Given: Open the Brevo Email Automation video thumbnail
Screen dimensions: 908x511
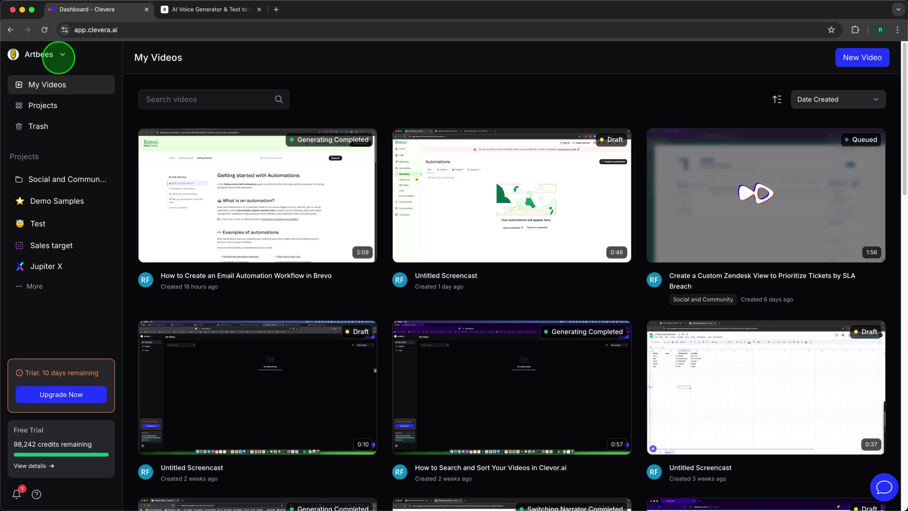Looking at the screenshot, I should pos(257,195).
